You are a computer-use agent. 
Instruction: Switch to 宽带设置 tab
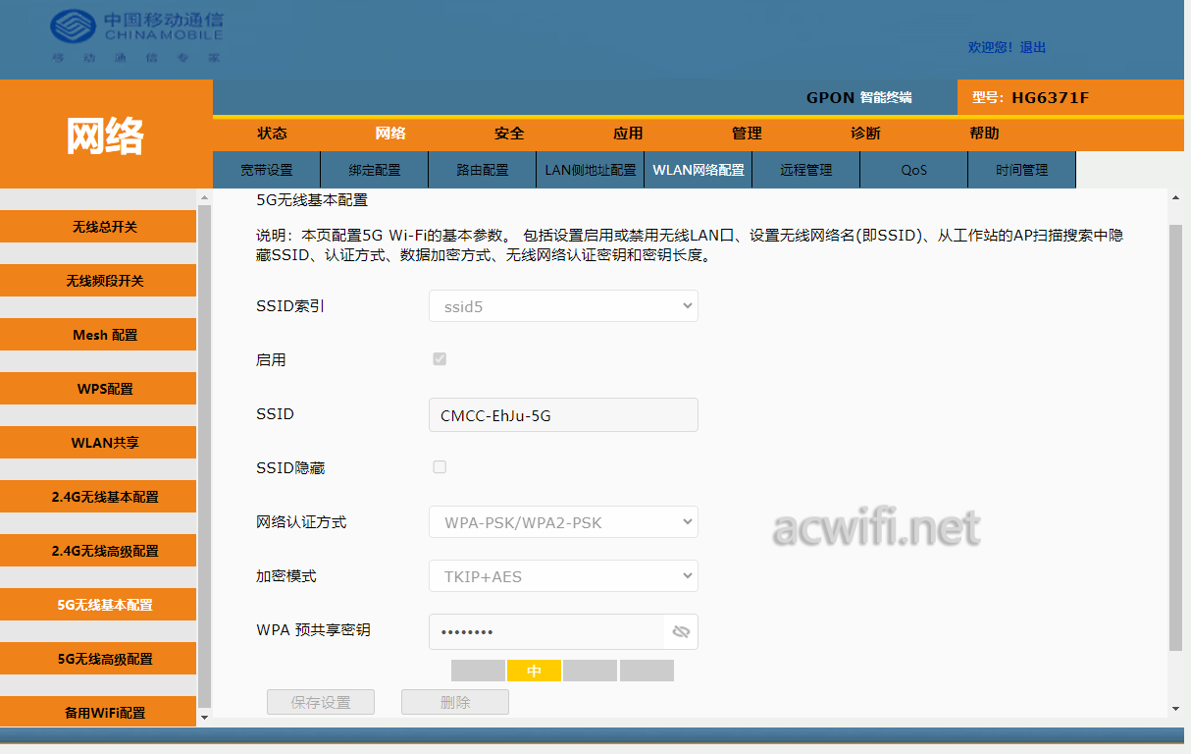267,170
